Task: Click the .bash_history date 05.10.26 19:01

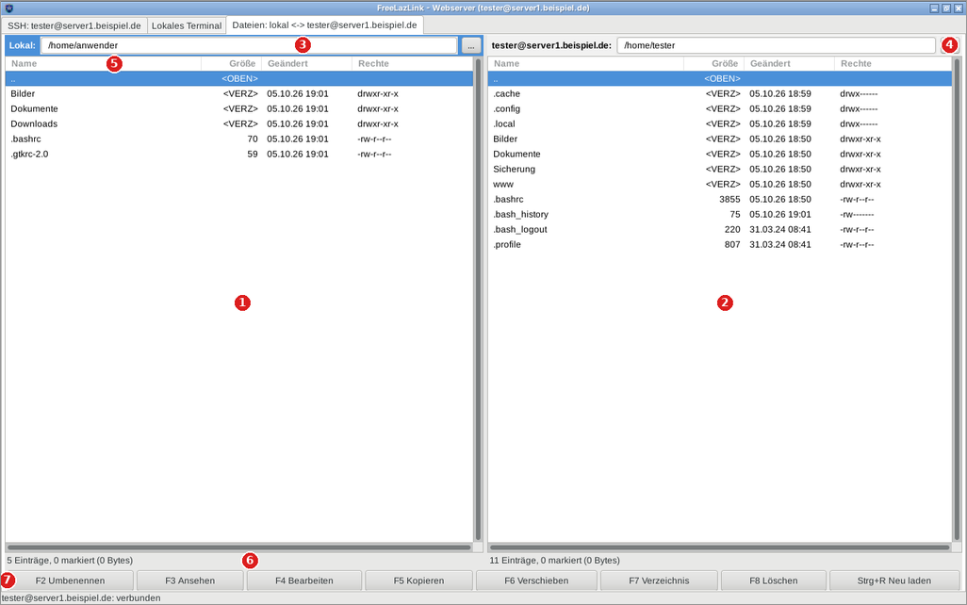Action: [780, 215]
